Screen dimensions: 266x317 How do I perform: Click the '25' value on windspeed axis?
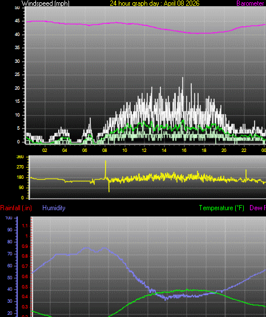[x=17, y=75]
